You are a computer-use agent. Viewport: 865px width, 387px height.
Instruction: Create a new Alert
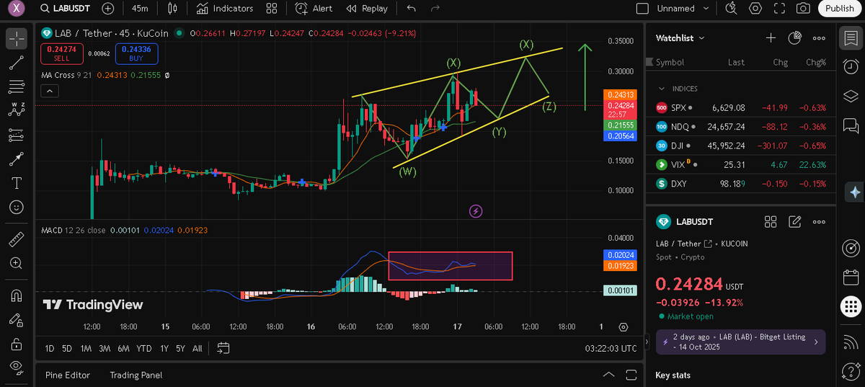click(x=314, y=9)
